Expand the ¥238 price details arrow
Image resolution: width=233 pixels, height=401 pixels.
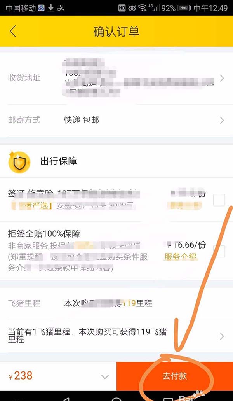pyautogui.click(x=105, y=377)
